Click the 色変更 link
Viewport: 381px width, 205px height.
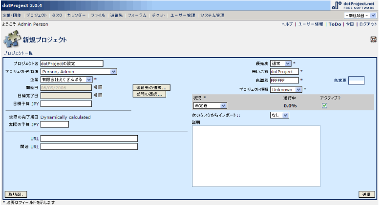pyautogui.click(x=340, y=81)
